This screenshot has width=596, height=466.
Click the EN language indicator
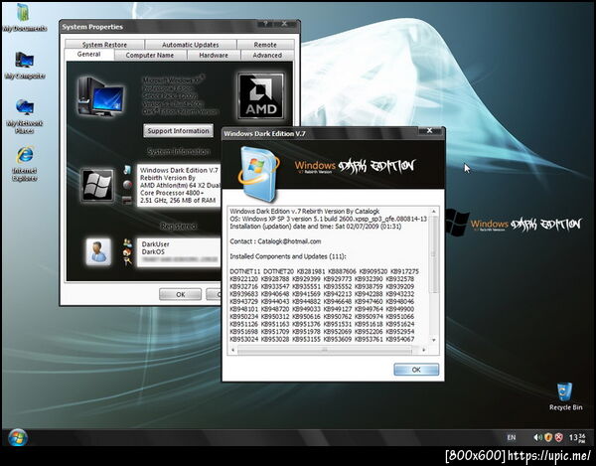tap(512, 437)
